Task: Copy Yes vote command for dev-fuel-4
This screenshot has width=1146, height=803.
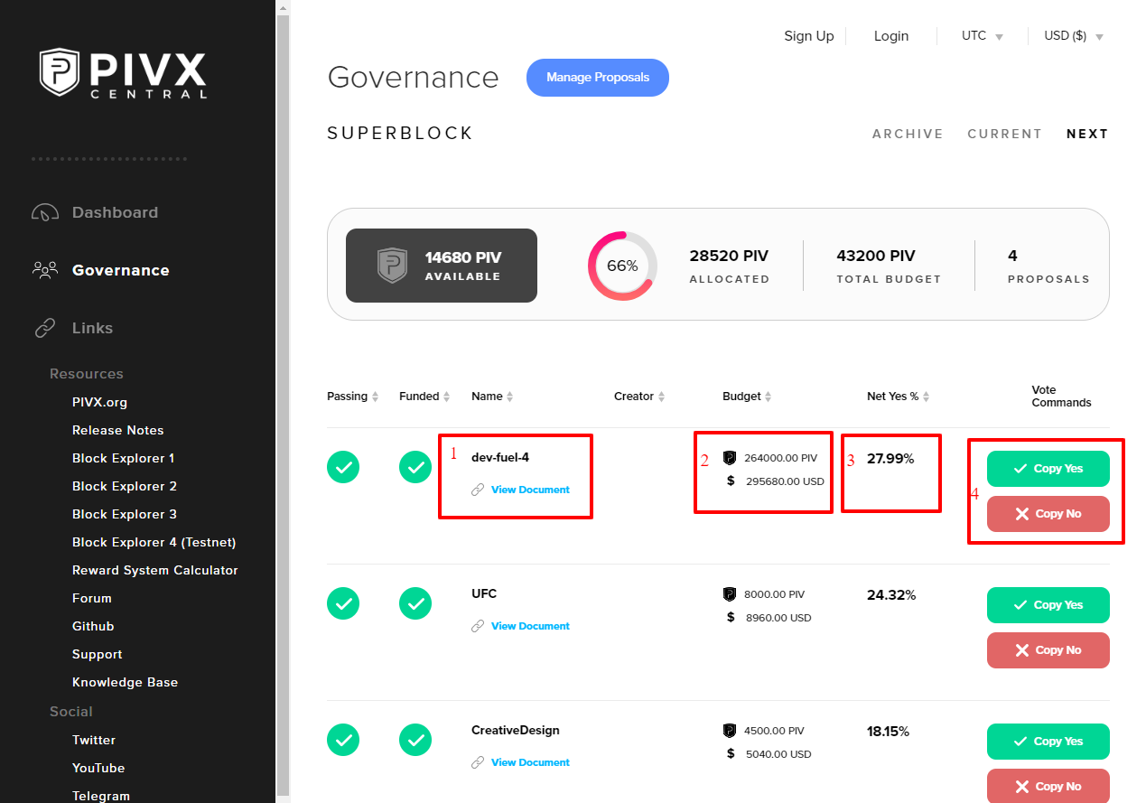Action: coord(1048,469)
